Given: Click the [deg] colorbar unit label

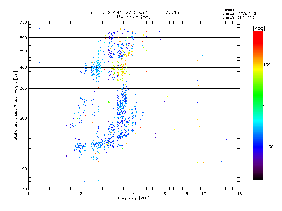Looking at the screenshot, I should click(x=259, y=28).
